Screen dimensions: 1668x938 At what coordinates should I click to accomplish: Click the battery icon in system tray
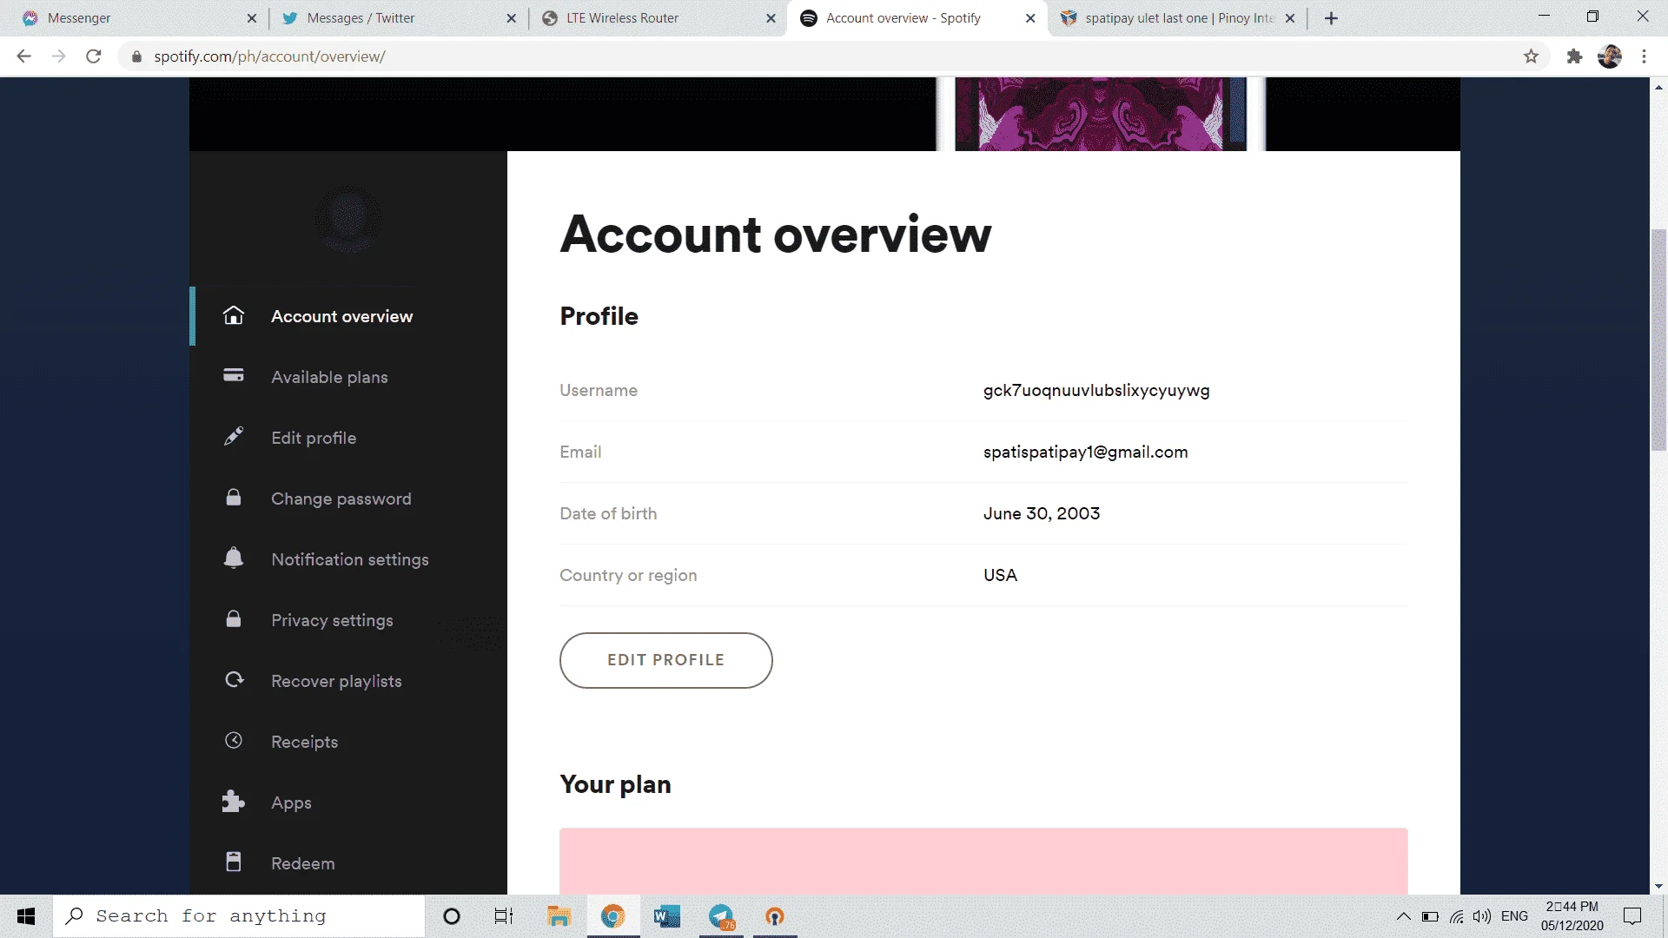(x=1430, y=916)
